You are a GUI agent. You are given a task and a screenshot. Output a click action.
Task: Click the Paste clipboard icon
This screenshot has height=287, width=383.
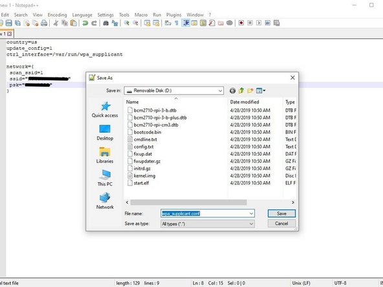click(x=73, y=23)
